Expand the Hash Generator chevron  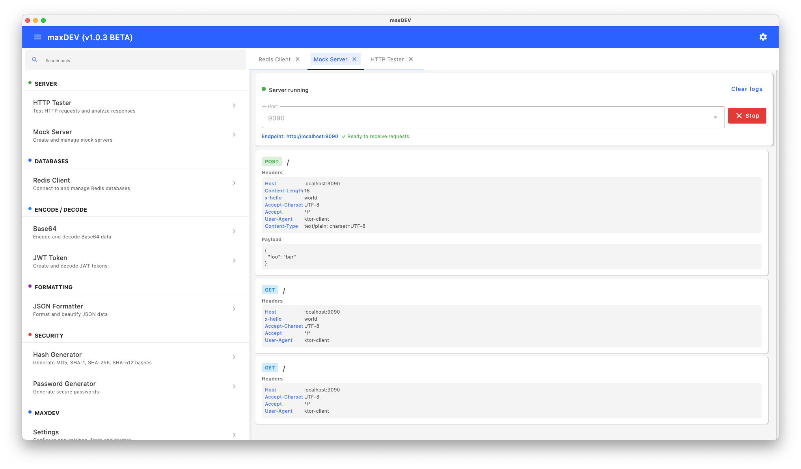235,357
